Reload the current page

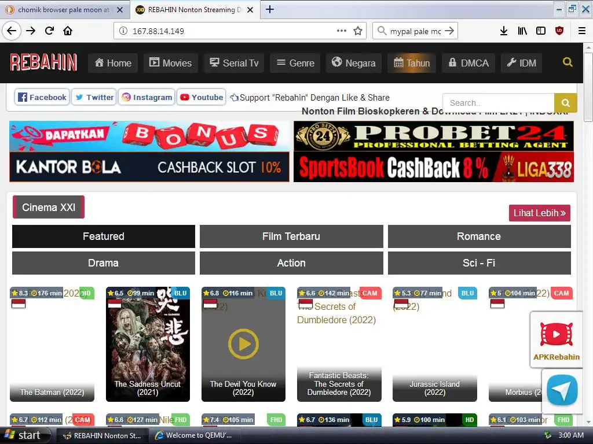49,31
